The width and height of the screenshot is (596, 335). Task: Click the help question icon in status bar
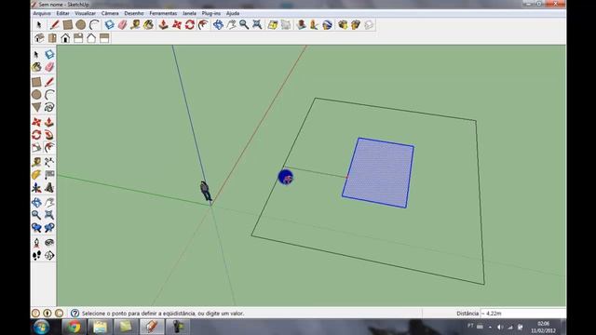(74, 314)
